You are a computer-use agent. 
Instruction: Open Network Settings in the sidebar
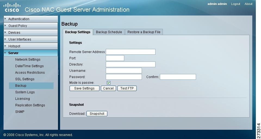(28, 60)
